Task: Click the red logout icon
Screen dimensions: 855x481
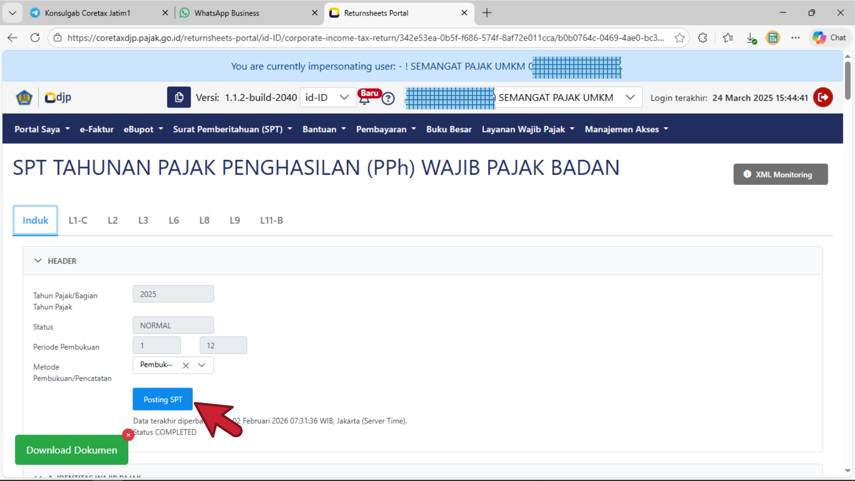Action: pyautogui.click(x=822, y=97)
